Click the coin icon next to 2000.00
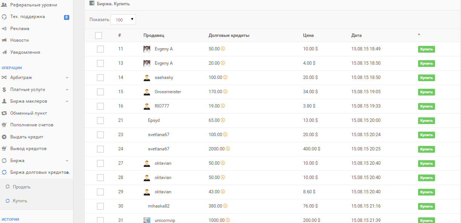The width and height of the screenshot is (461, 223). tap(228, 149)
